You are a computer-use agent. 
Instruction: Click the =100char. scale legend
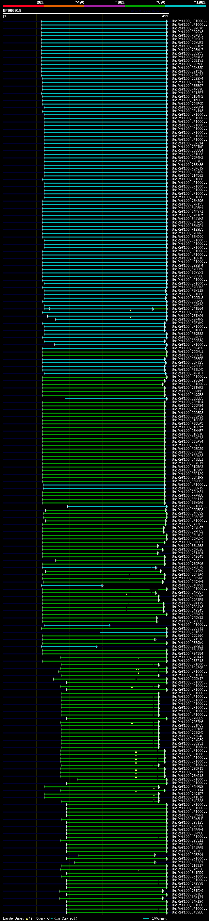155,918
